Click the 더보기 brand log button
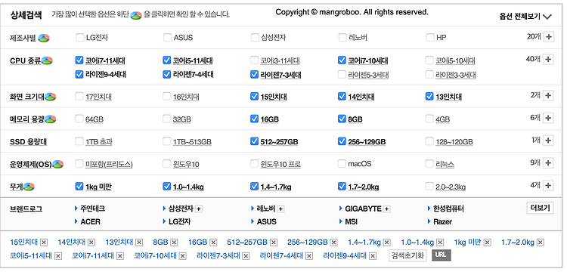 click(540, 208)
